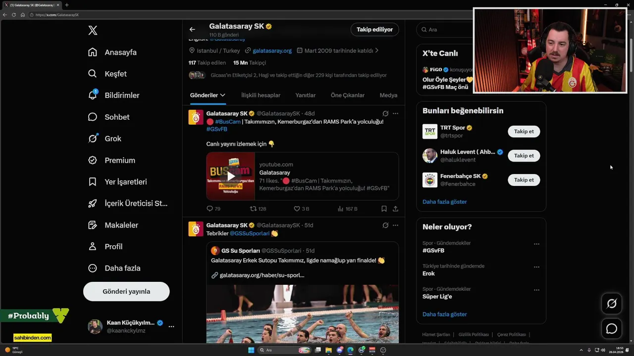Open the floating chat messages button
The image size is (634, 356).
pos(612,329)
